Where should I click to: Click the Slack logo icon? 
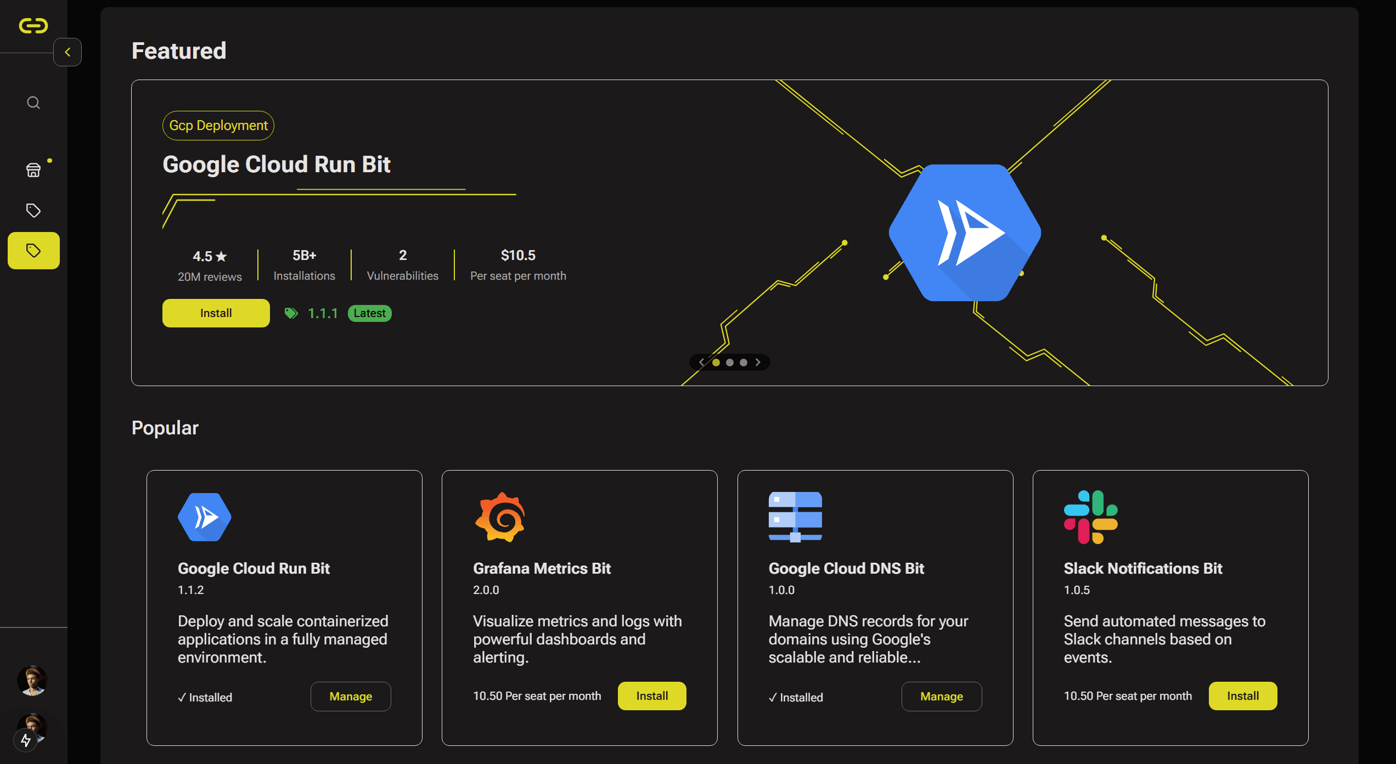[1091, 517]
